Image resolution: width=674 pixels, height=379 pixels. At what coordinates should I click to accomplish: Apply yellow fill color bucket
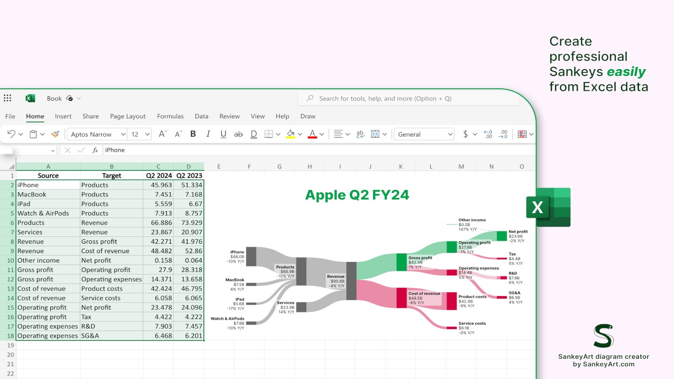pyautogui.click(x=291, y=134)
